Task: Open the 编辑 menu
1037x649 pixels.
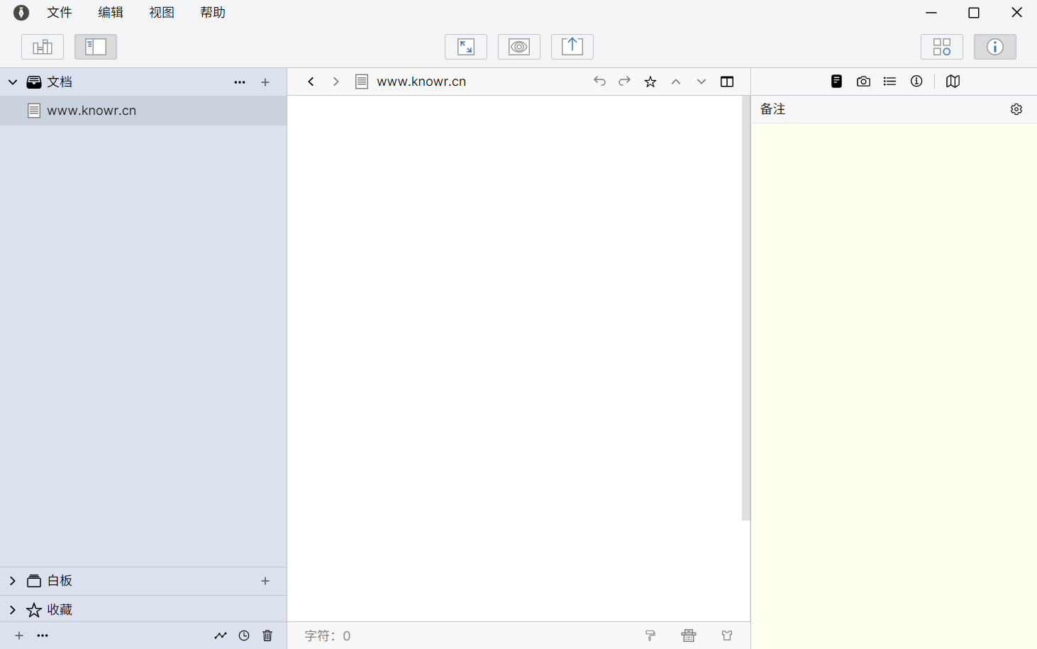Action: [111, 13]
